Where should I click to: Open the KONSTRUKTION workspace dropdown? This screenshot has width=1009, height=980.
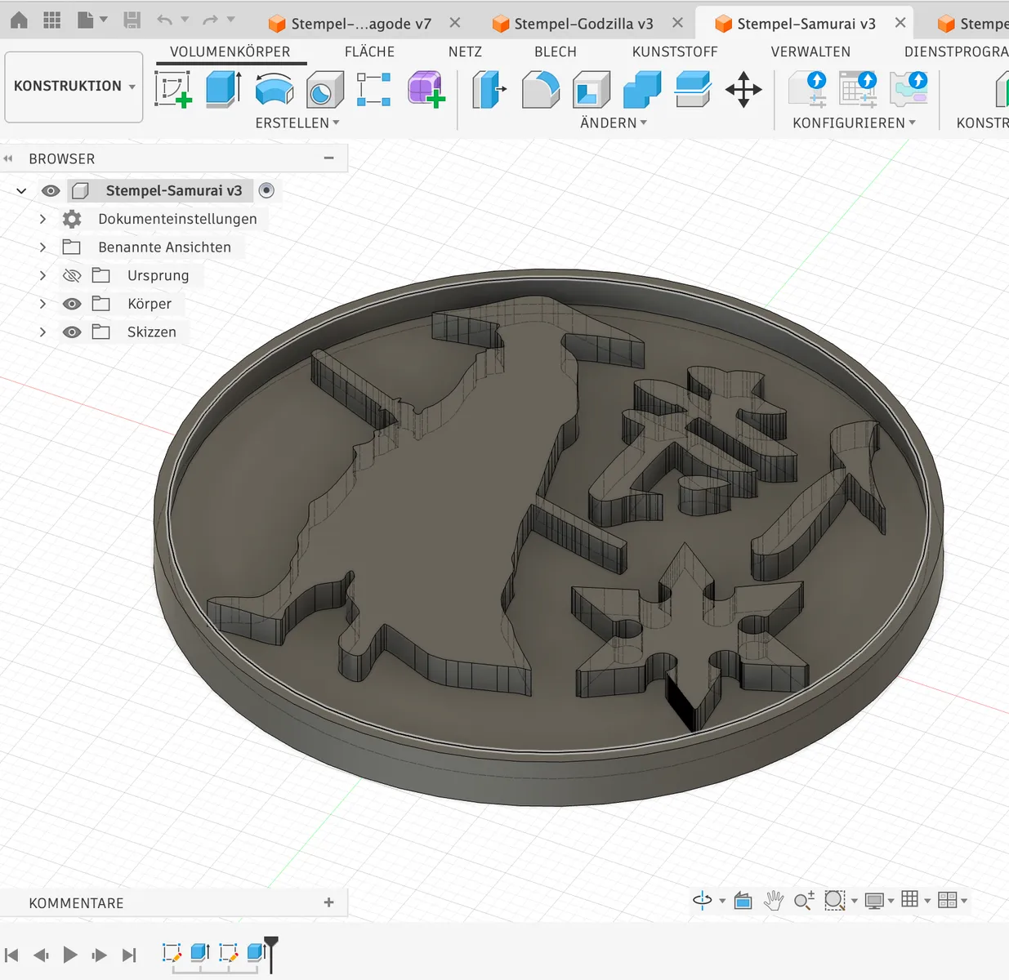(x=74, y=87)
